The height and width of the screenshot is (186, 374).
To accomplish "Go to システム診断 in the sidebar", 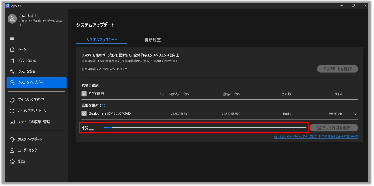I will click(x=37, y=71).
